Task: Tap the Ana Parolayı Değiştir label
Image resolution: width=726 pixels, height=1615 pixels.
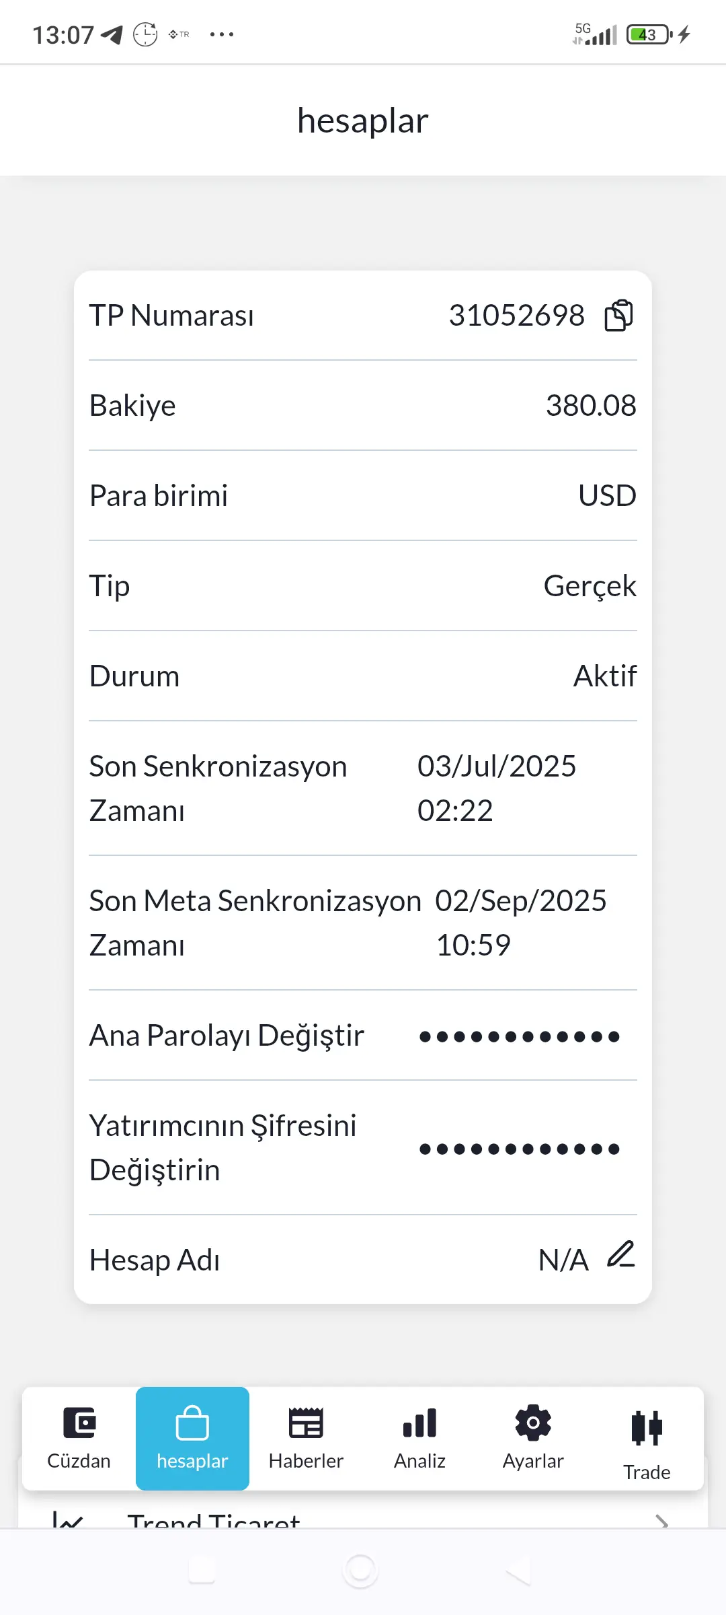Action: coord(227,1036)
